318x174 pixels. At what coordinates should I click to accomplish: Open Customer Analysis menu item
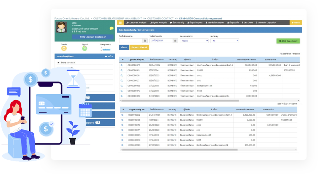[136, 23]
